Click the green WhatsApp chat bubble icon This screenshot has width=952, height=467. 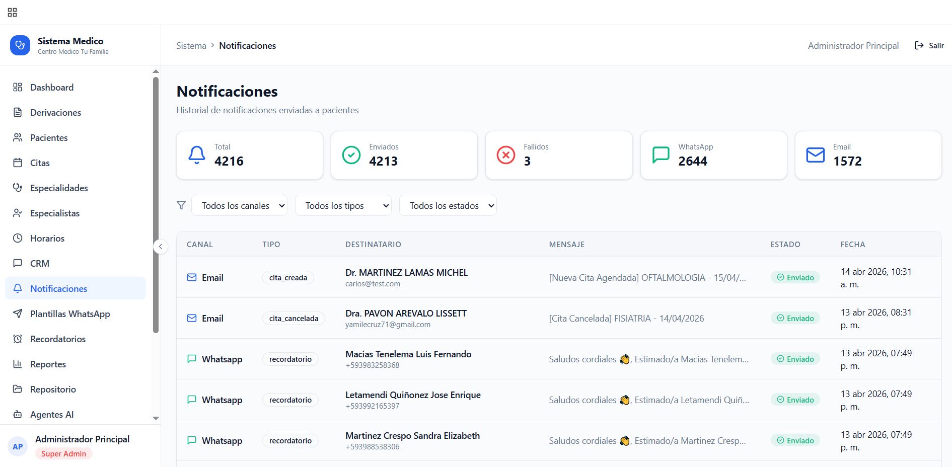tap(661, 155)
